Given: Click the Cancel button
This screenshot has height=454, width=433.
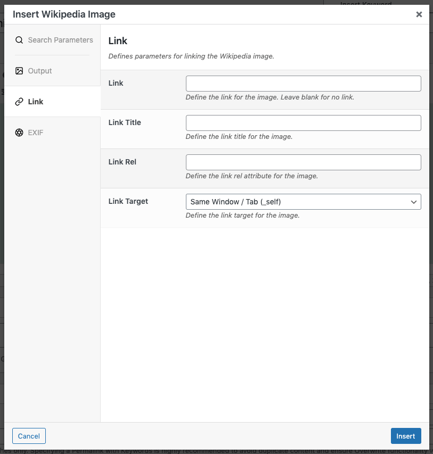Looking at the screenshot, I should point(29,436).
